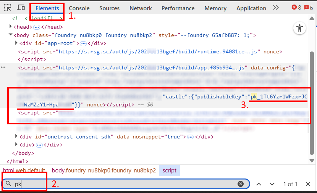Expand the onetrust-consent-sdk div

[x=16, y=137]
